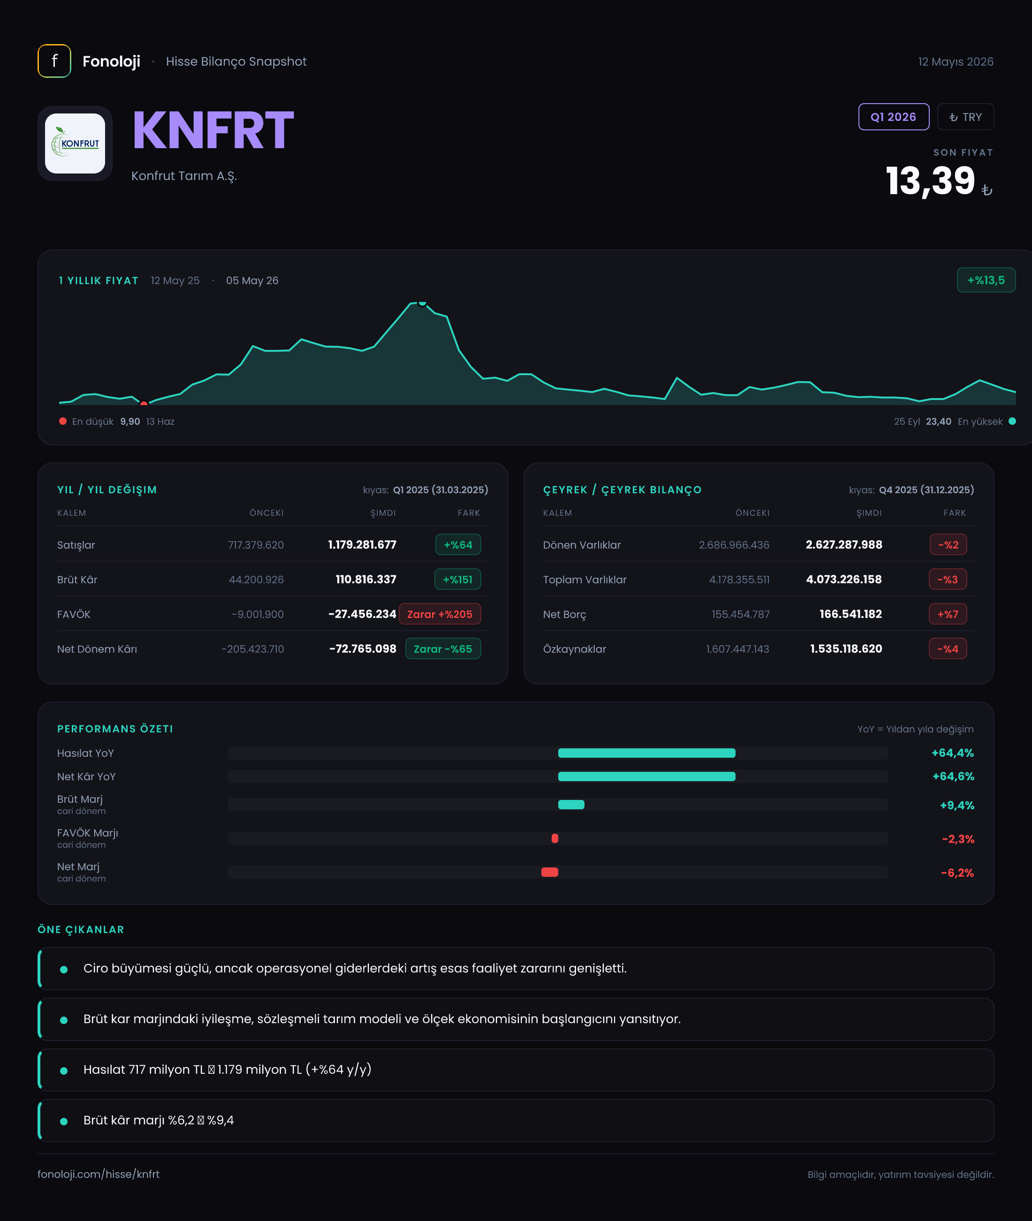Click the Konfrut Tarım A.Ş. company name
The image size is (1032, 1221).
tap(184, 176)
